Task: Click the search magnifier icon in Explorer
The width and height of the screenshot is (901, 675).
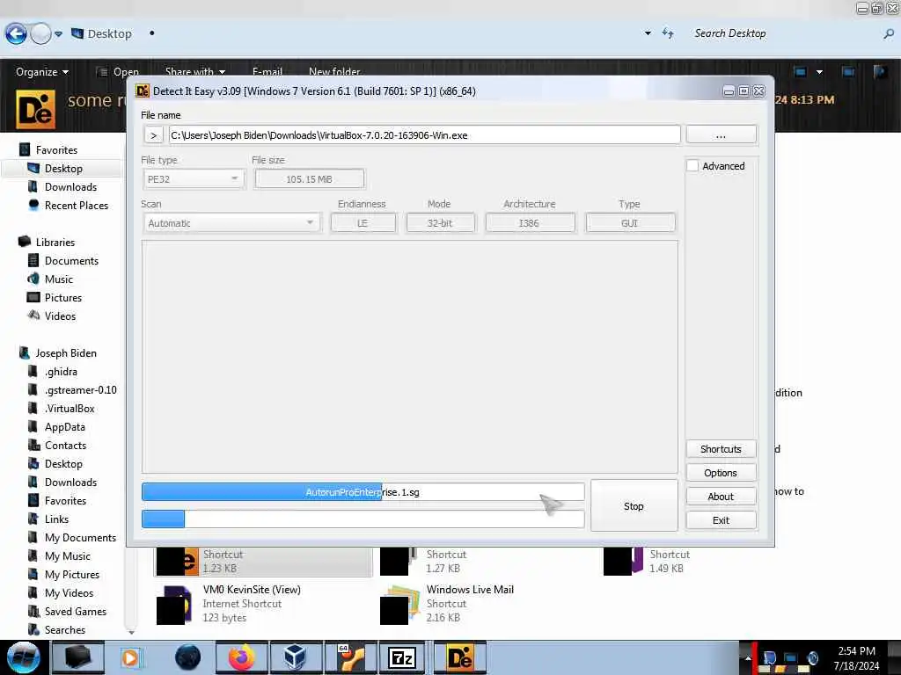Action: pos(889,34)
